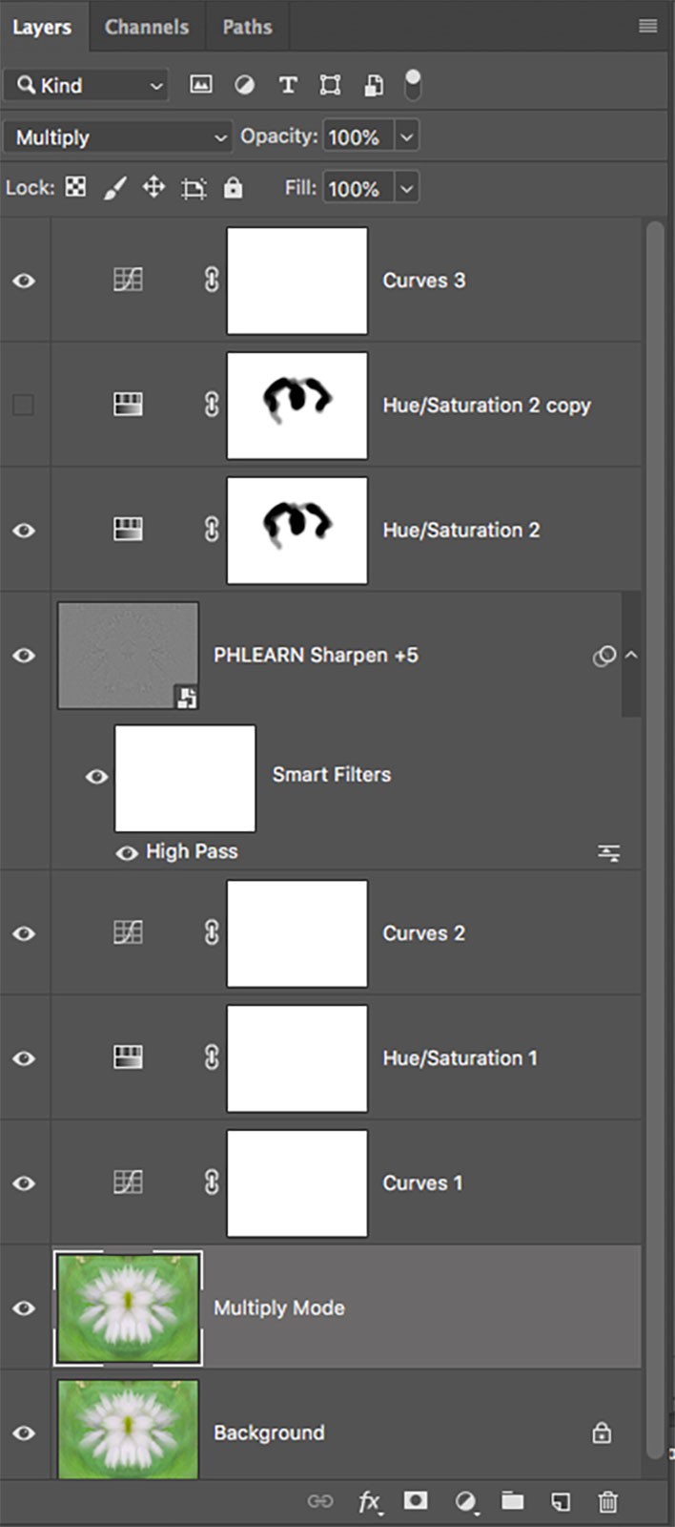Viewport: 675px width, 1527px height.
Task: Switch to the Channels tab
Action: [x=147, y=27]
